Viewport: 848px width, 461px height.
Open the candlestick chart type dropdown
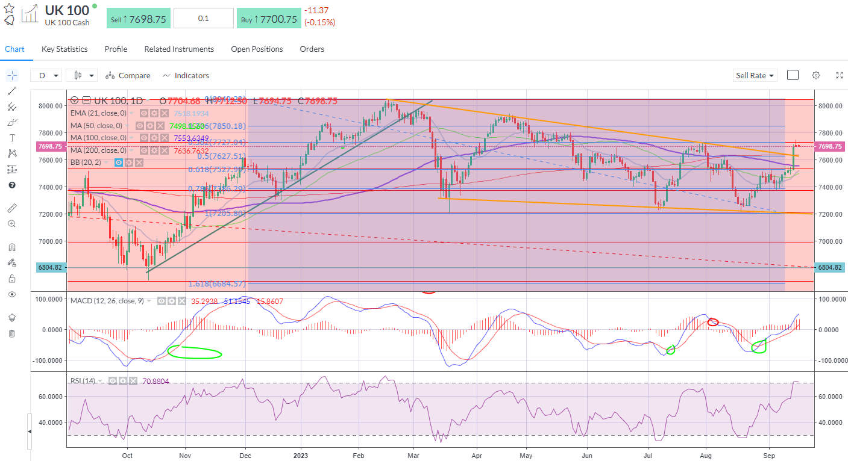(x=82, y=75)
